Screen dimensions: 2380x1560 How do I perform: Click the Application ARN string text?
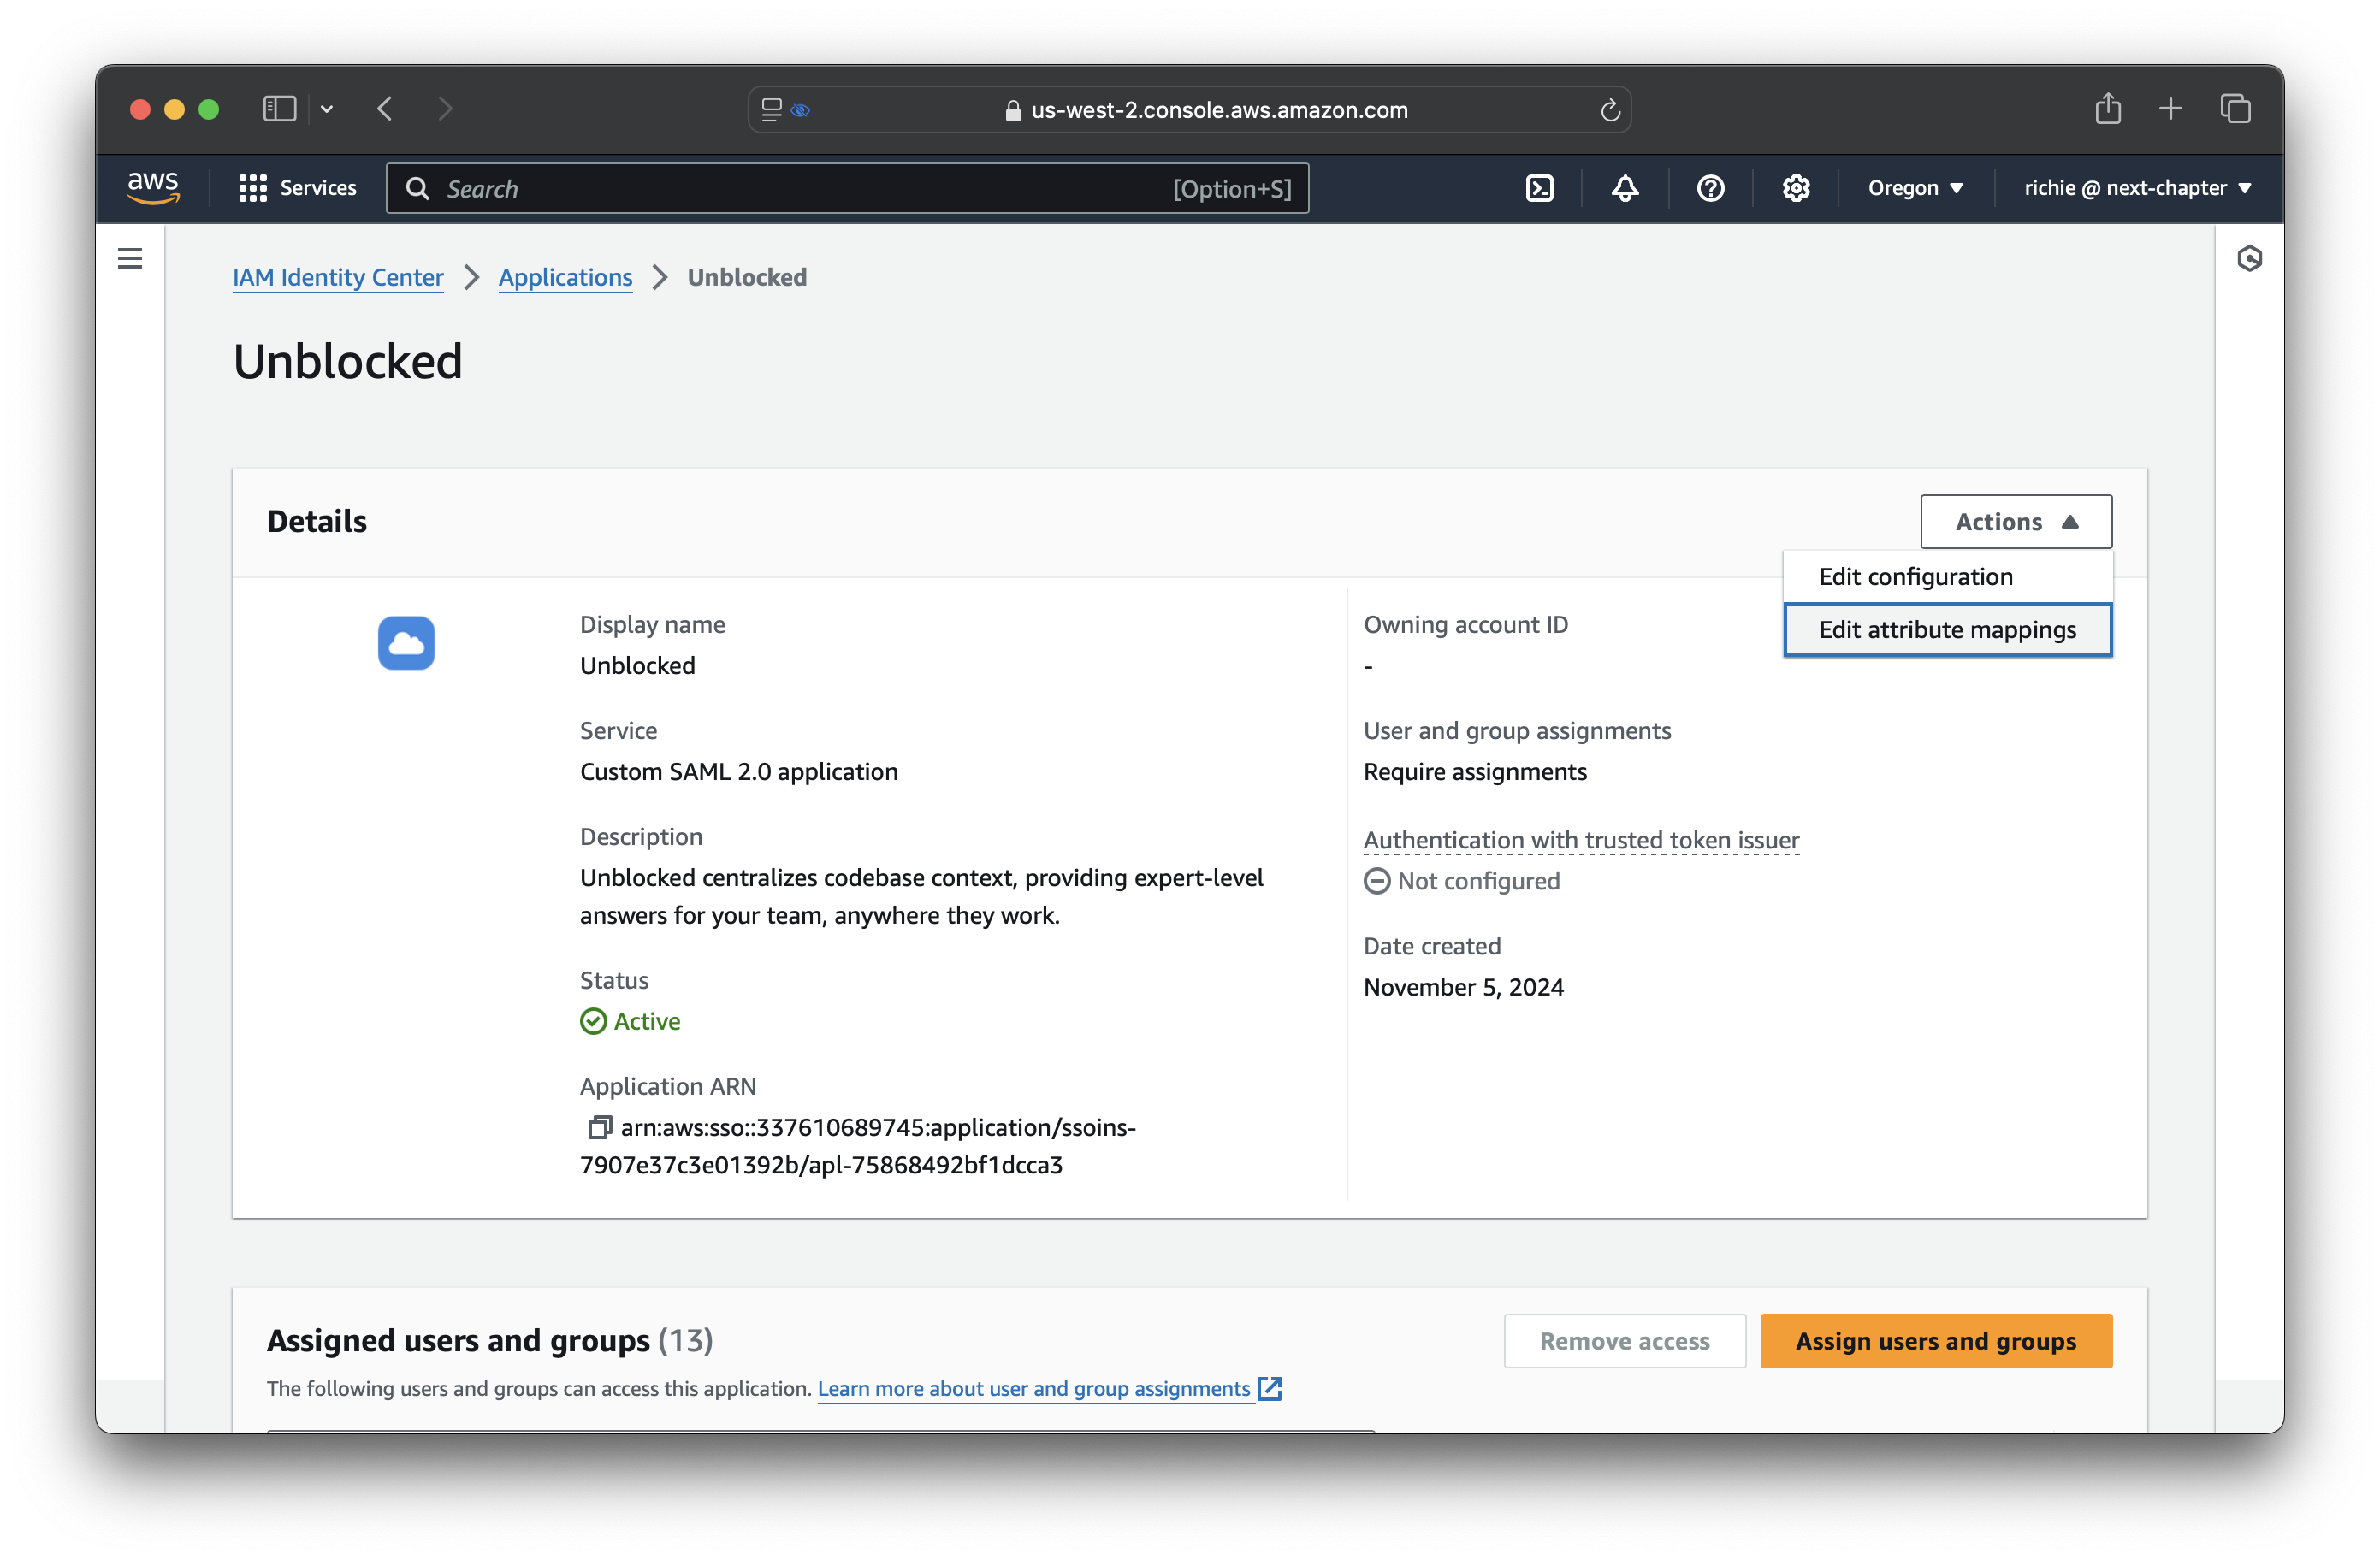(x=858, y=1146)
